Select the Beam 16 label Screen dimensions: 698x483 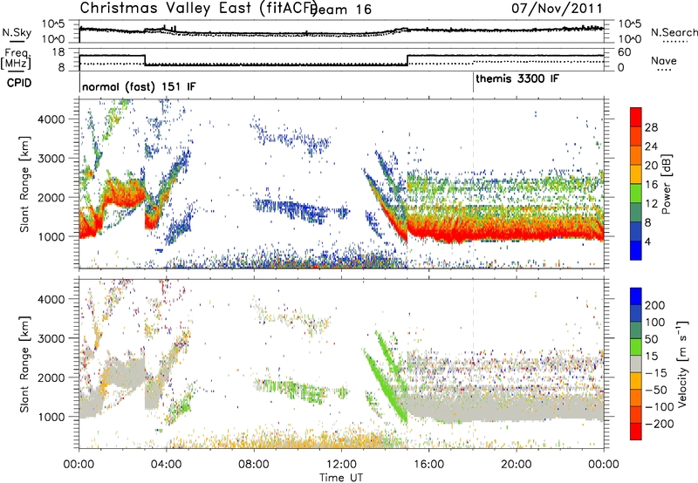341,10
